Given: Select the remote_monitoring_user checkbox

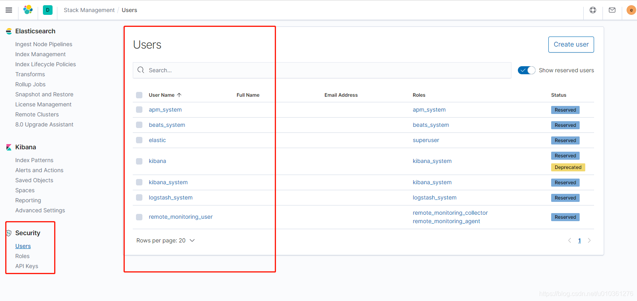Looking at the screenshot, I should tap(139, 217).
